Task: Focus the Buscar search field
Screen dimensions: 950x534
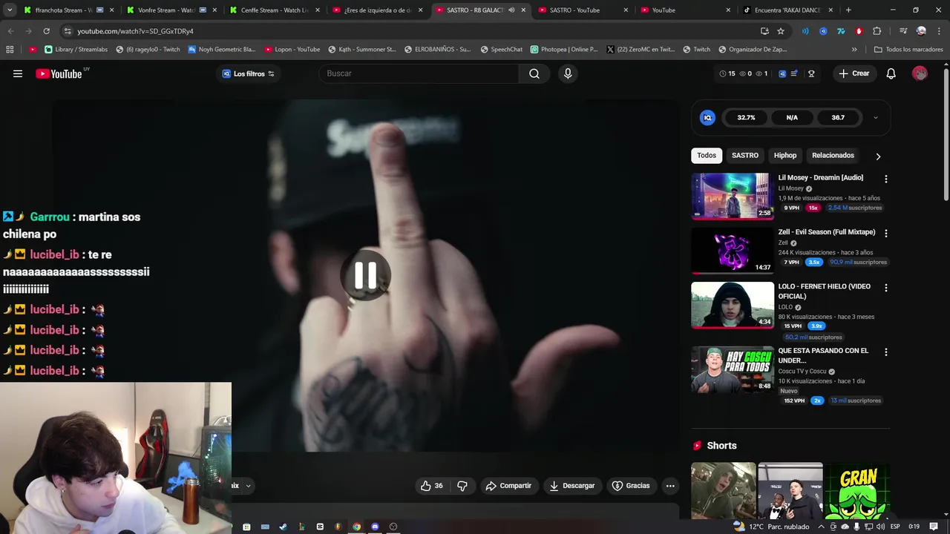Action: point(419,73)
